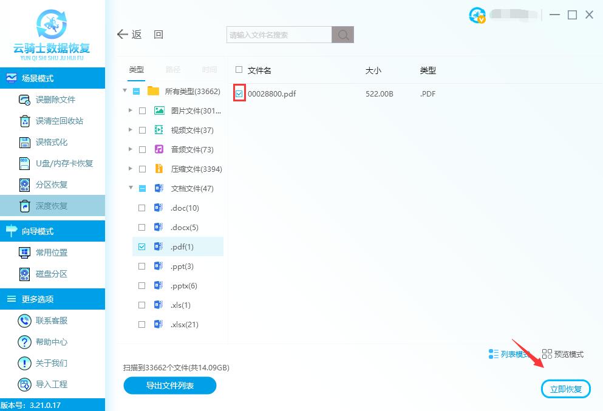Open the 常用位置 common locations icon
The image size is (603, 411).
25,253
